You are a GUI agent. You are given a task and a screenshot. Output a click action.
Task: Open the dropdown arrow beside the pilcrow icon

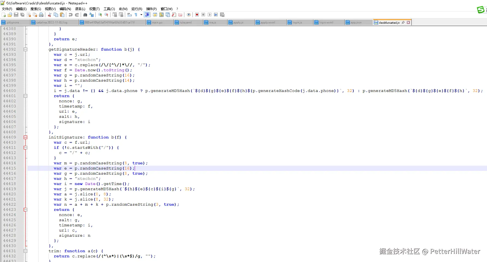click(141, 15)
